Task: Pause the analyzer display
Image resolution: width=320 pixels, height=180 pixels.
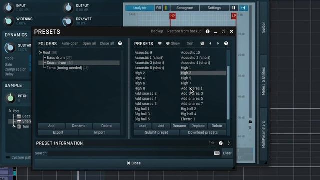Action: [x=234, y=8]
